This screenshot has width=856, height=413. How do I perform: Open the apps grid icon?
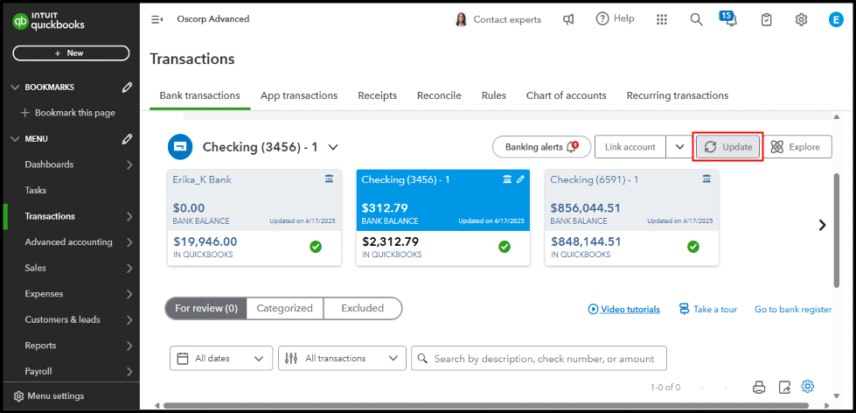point(662,19)
